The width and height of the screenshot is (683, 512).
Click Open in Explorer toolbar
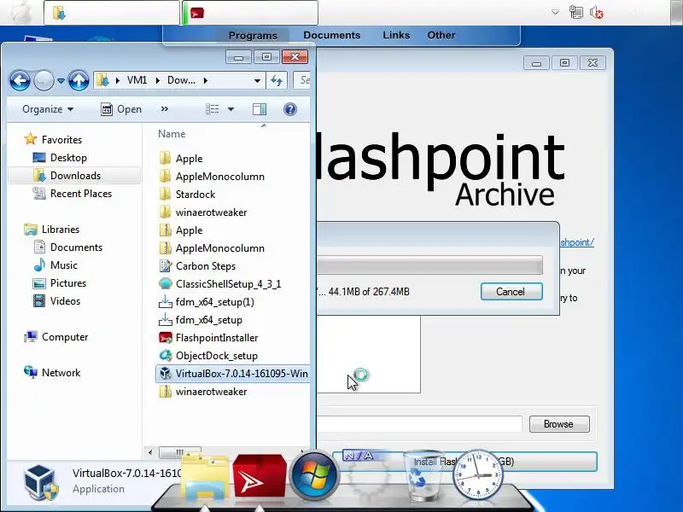[121, 109]
